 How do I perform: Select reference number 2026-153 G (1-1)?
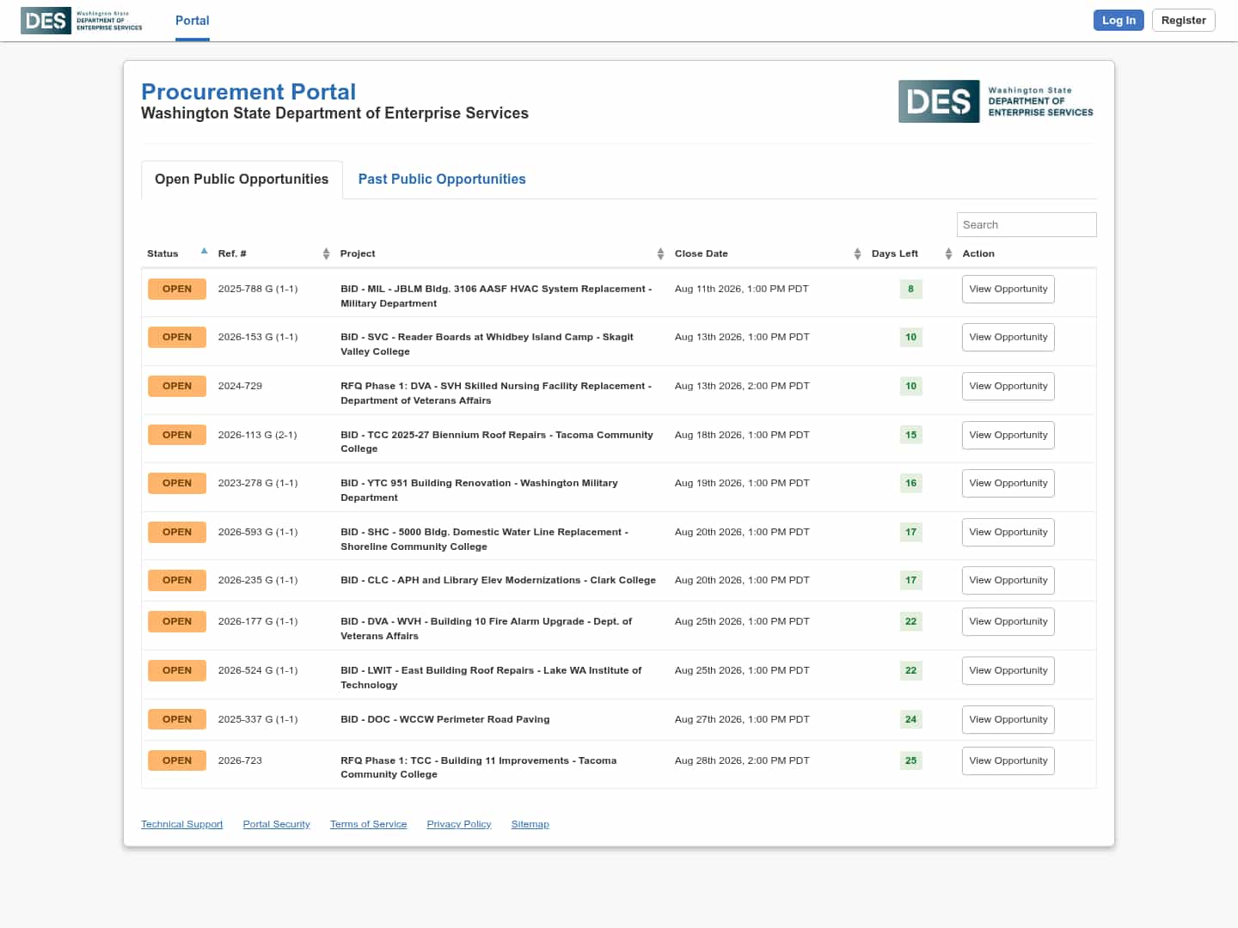click(x=258, y=337)
